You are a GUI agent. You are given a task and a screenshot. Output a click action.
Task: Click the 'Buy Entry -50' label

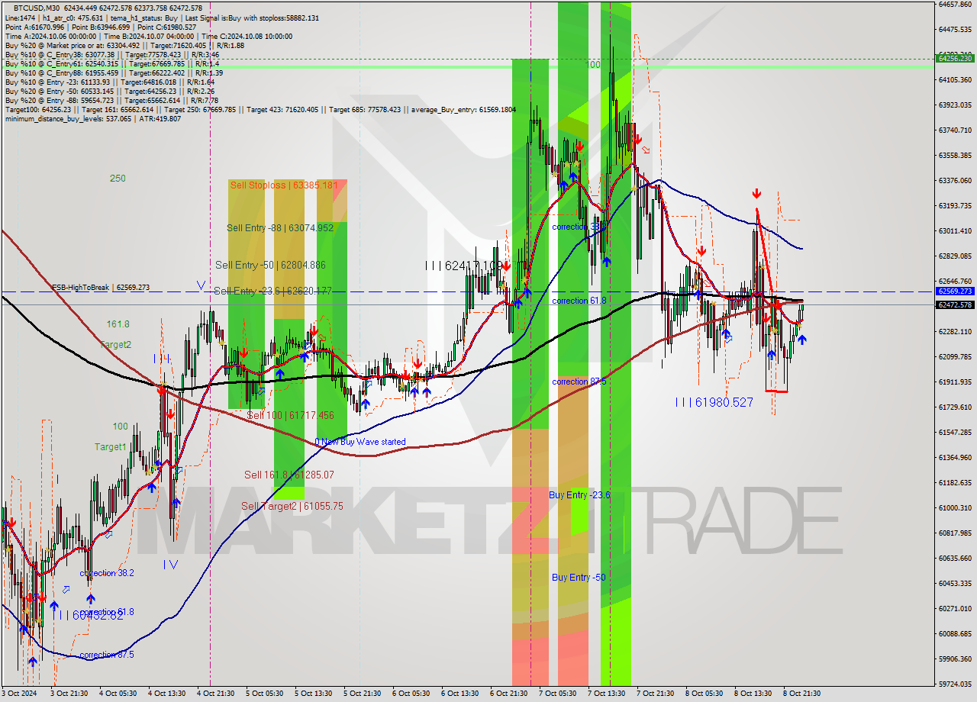[579, 578]
